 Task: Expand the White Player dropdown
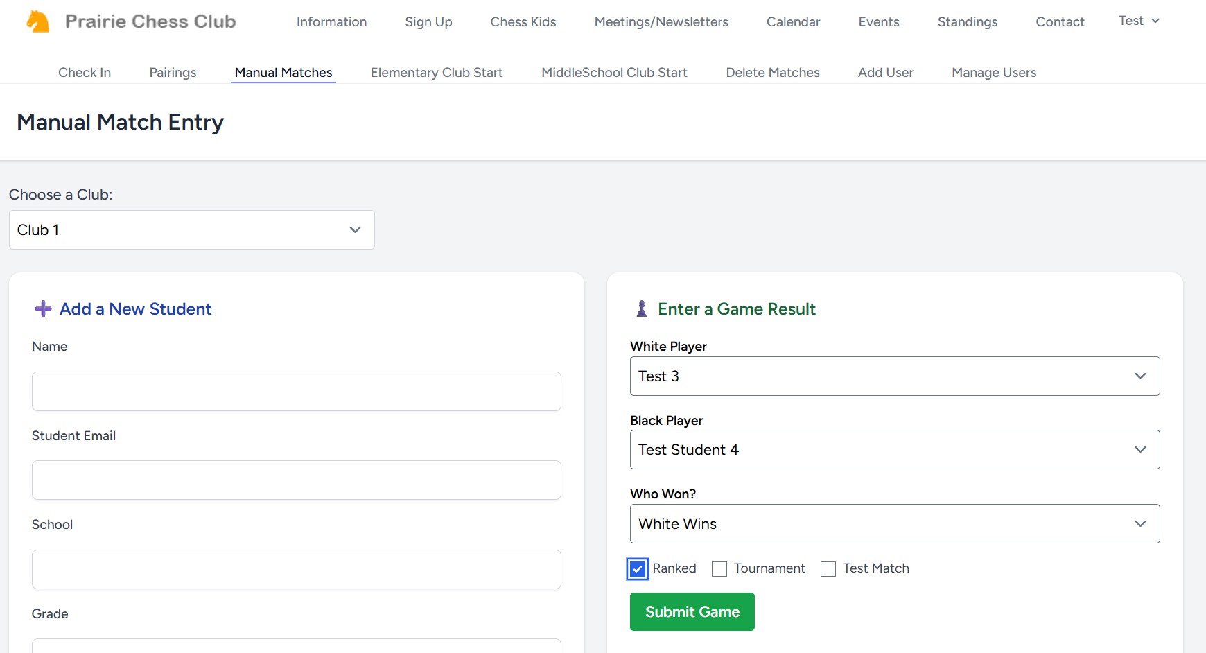click(894, 376)
